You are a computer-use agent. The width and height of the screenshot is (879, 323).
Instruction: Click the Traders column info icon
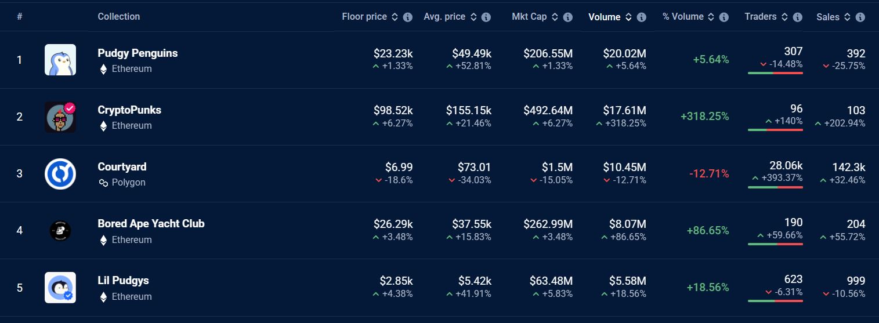[x=798, y=17]
